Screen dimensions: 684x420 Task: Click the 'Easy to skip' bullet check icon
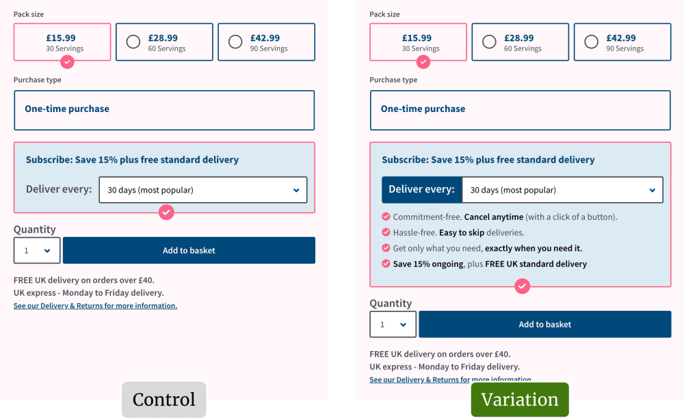pyautogui.click(x=386, y=233)
